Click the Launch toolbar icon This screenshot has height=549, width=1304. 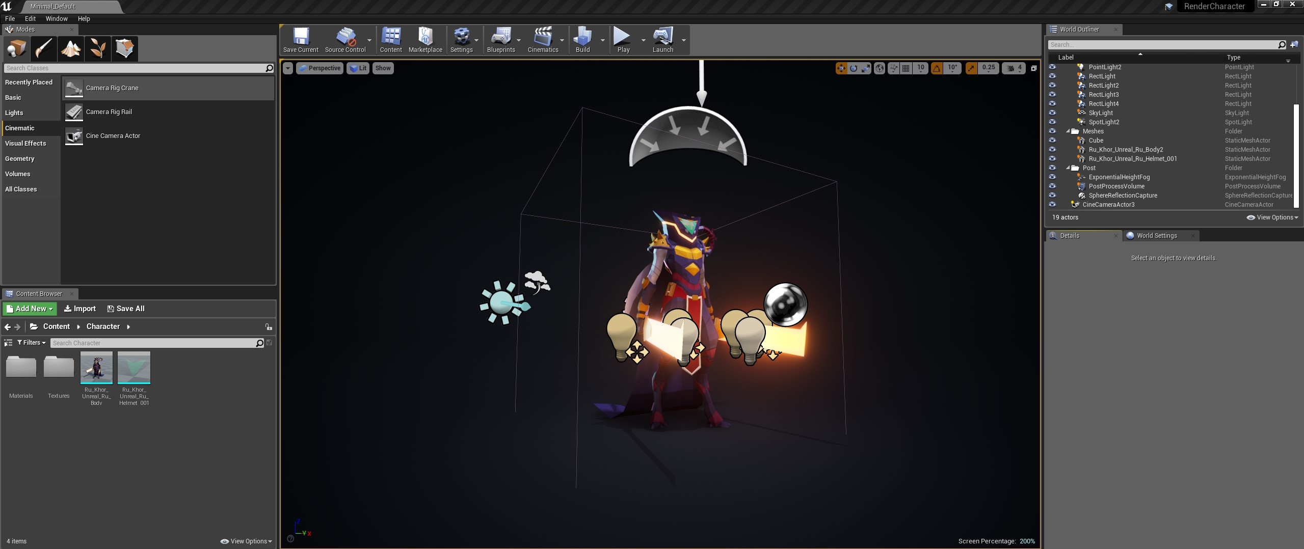tap(662, 40)
